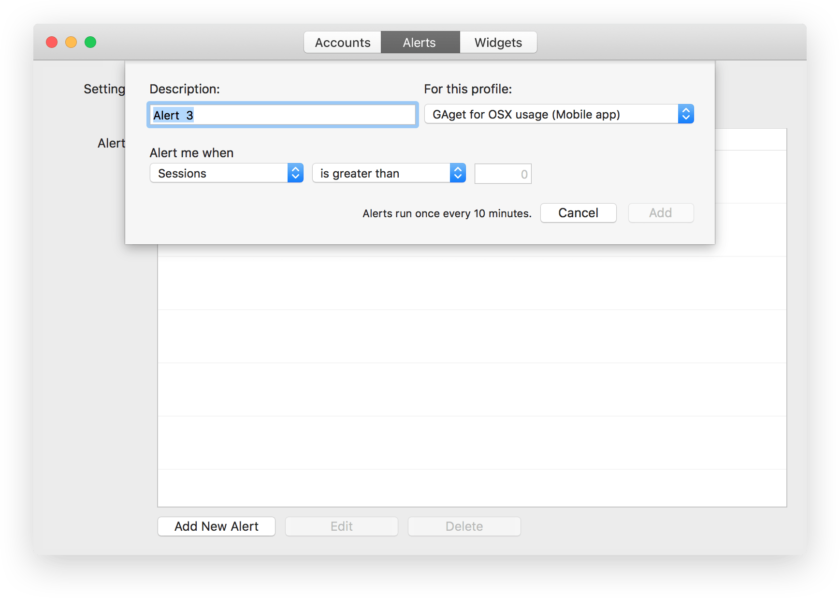The height and width of the screenshot is (598, 840).
Task: Select the Alerts tab
Action: tap(420, 43)
